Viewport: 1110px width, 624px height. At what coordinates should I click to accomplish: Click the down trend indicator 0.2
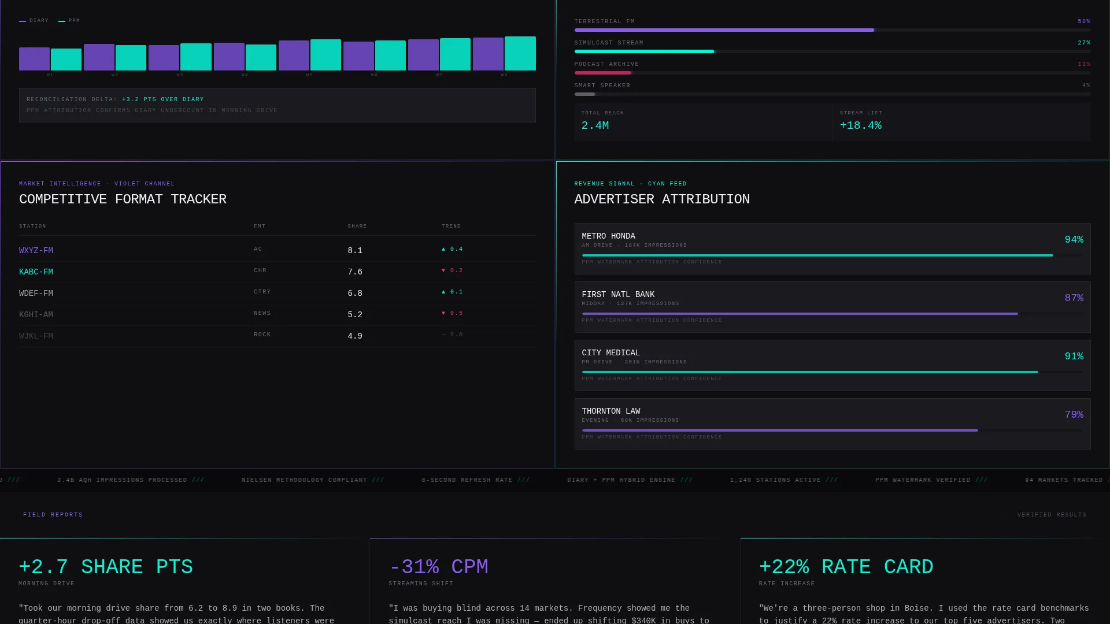click(x=452, y=270)
